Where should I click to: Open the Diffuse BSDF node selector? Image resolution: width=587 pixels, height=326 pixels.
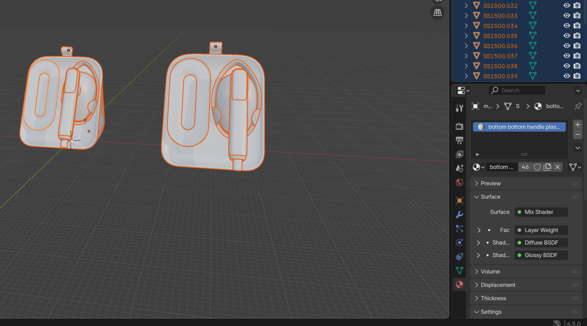pos(541,243)
